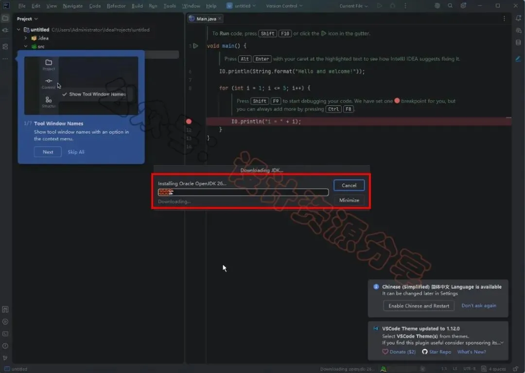The height and width of the screenshot is (373, 525).
Task: Open the Problems icon in the lower left sidebar
Action: tap(5, 346)
